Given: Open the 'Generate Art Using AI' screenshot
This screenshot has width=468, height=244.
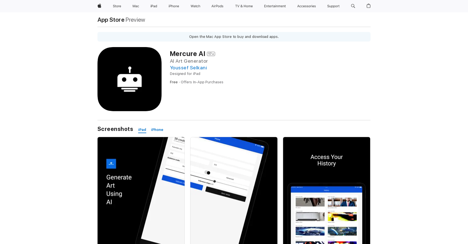Looking at the screenshot, I should click(x=141, y=190).
